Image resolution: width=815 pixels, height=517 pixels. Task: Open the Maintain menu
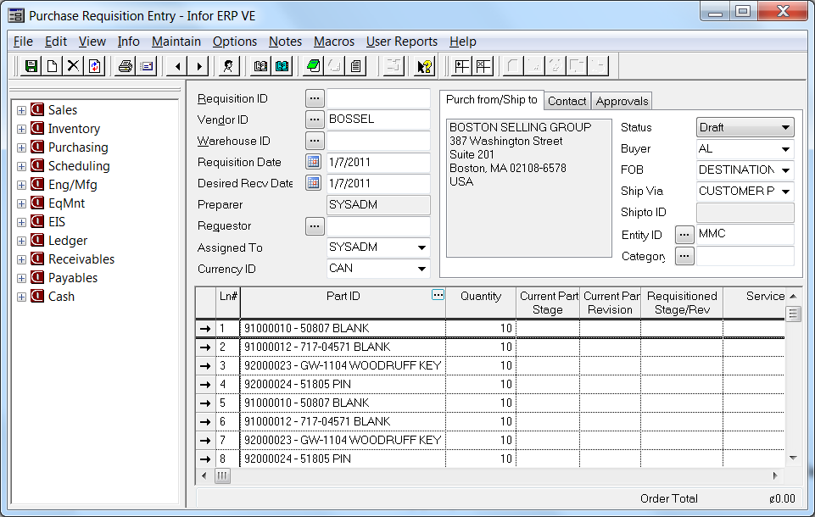point(176,42)
